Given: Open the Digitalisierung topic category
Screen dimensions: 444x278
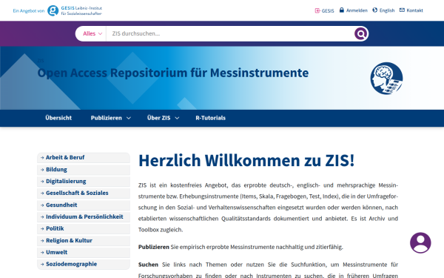Looking at the screenshot, I should pos(84,182).
